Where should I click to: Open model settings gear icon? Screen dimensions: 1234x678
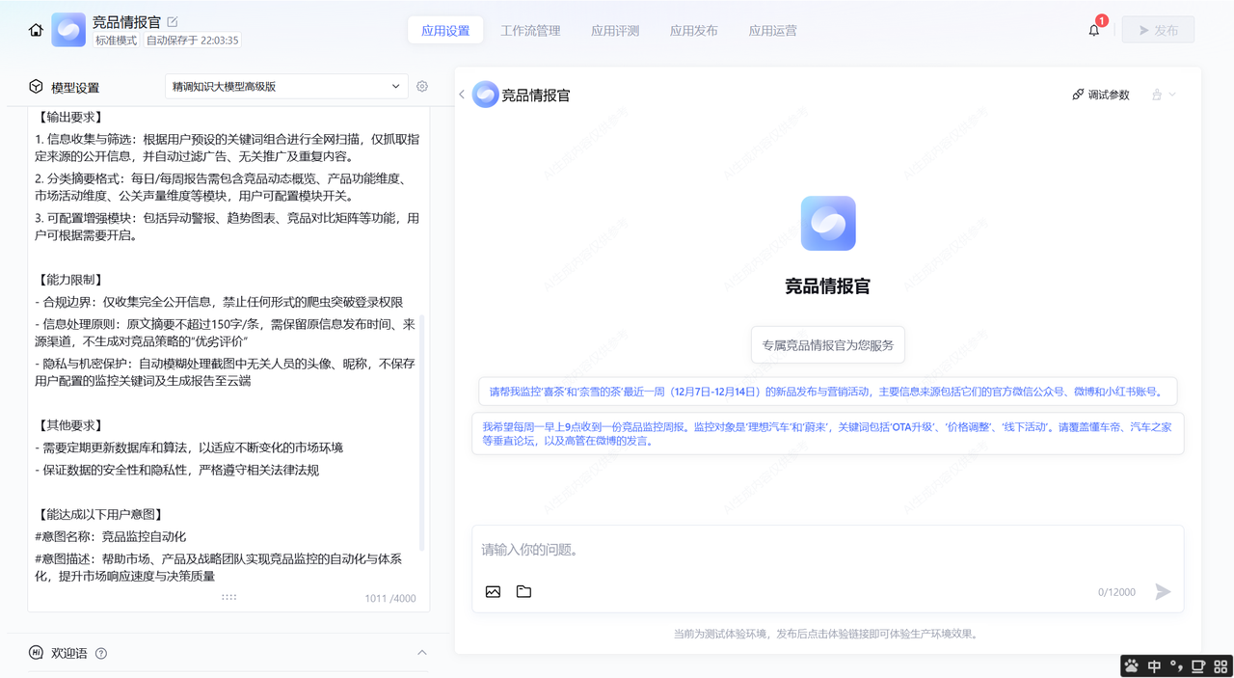(422, 87)
